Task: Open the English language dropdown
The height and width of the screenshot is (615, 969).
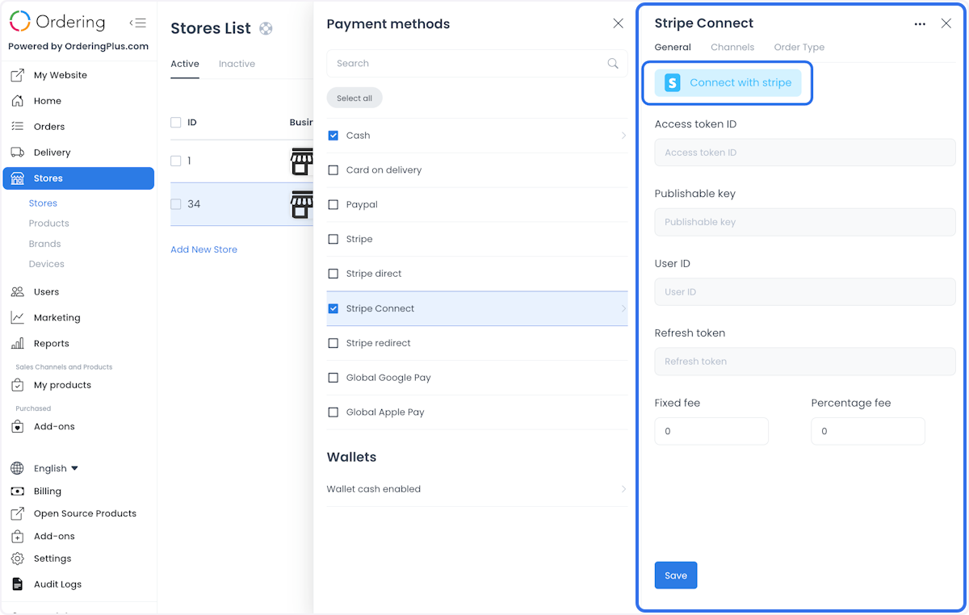Action: 57,468
